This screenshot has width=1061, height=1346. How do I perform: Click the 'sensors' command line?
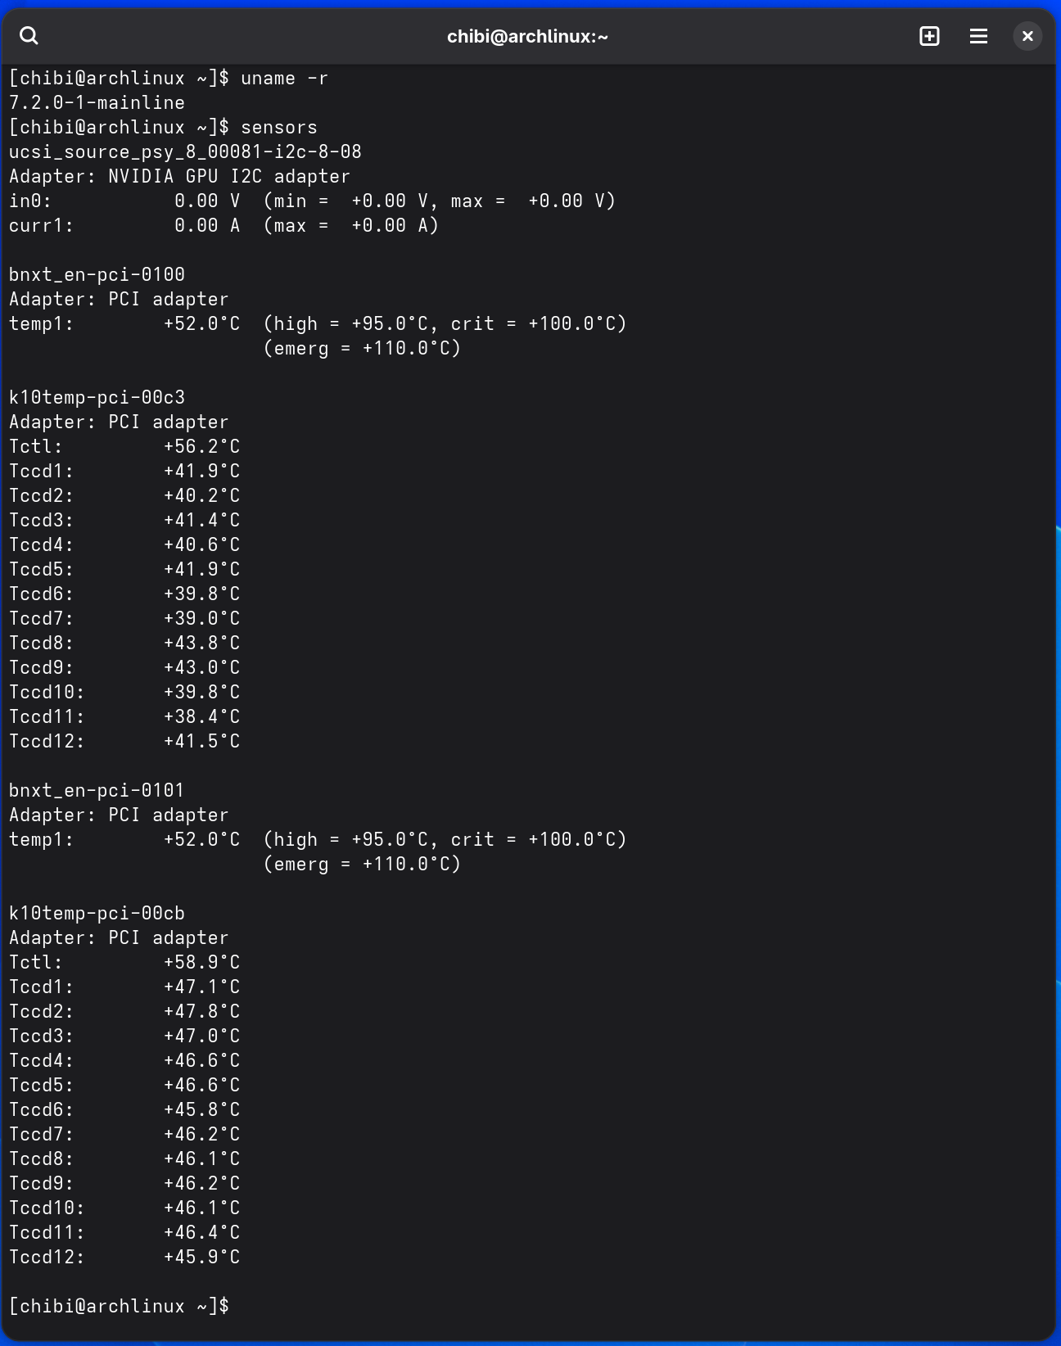click(163, 128)
